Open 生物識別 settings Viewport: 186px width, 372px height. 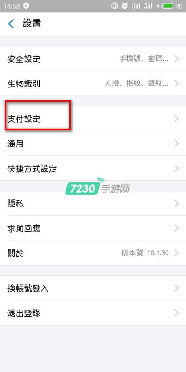[x=93, y=84]
